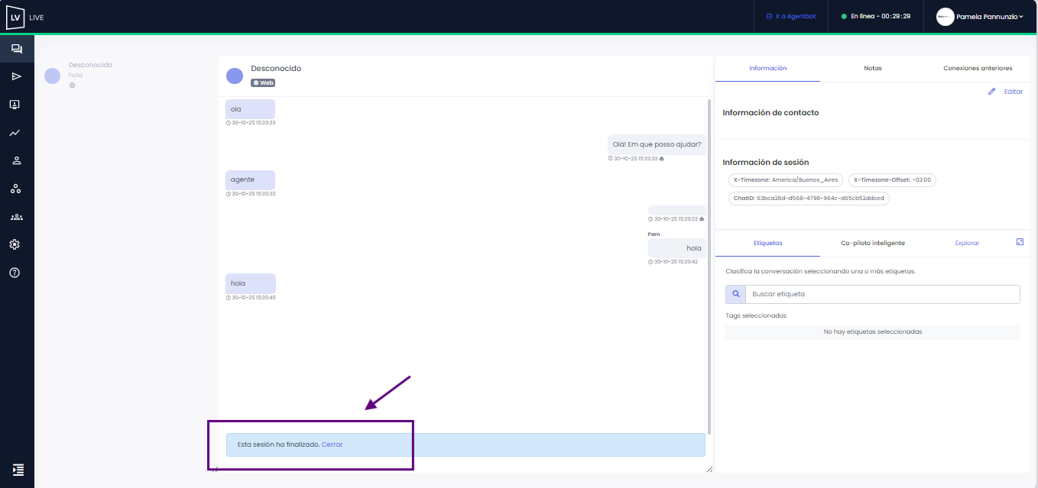Click the pencil edit icon

click(992, 92)
